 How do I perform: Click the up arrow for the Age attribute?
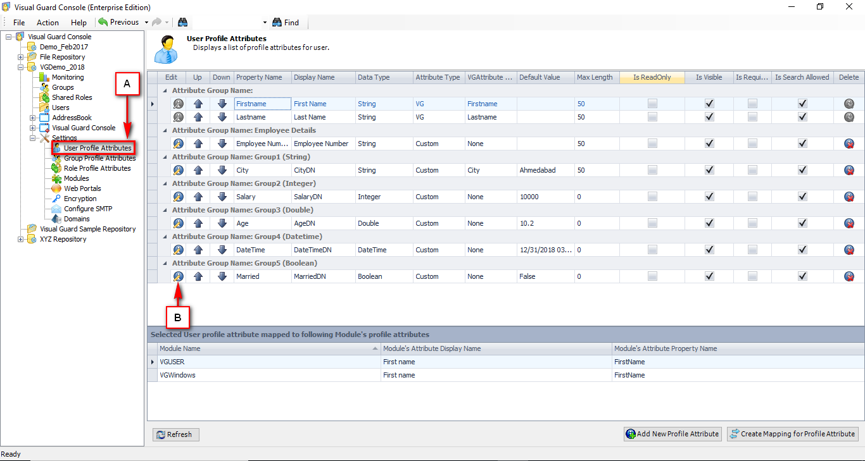point(198,223)
